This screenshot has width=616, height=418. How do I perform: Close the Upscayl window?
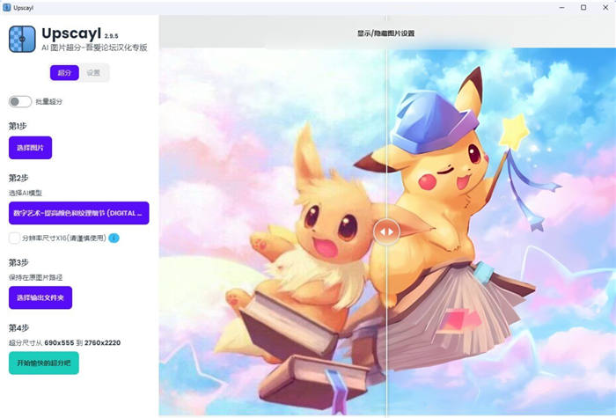point(605,7)
